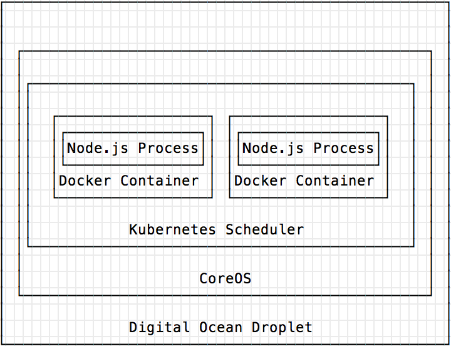Click the word "Docker" in the left container
Image resolution: width=451 pixels, height=346 pixels.
[85, 181]
